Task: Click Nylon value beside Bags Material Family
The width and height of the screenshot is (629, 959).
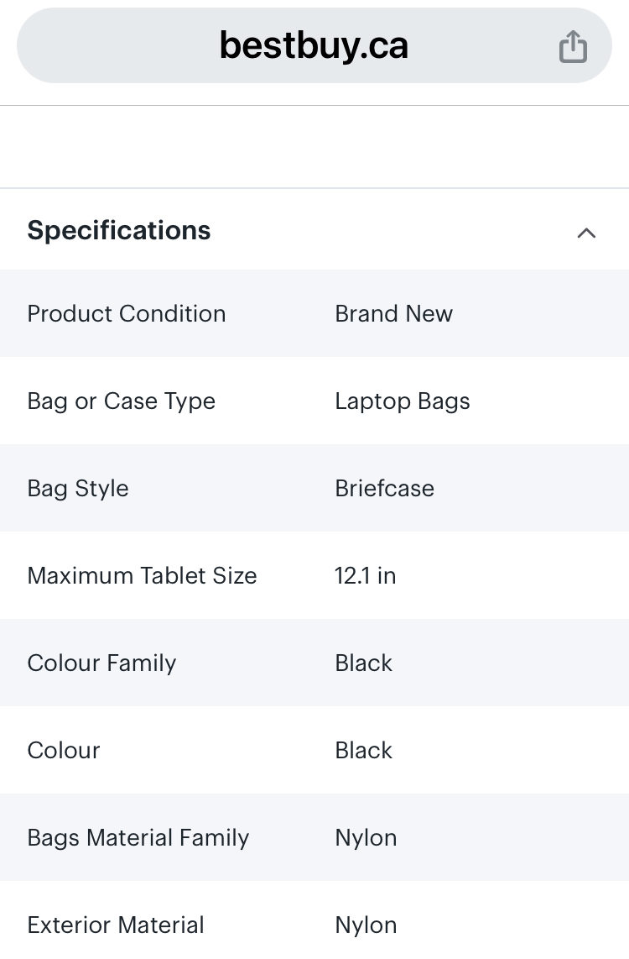Action: pos(366,839)
